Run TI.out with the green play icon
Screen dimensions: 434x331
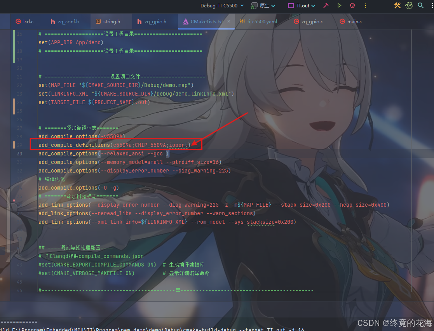pos(339,5)
